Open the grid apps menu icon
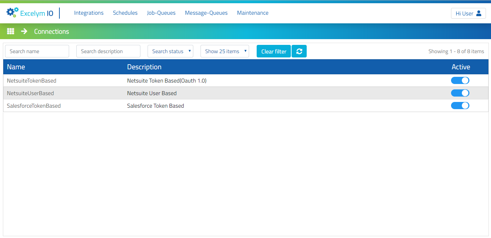The image size is (491, 238). tap(11, 31)
